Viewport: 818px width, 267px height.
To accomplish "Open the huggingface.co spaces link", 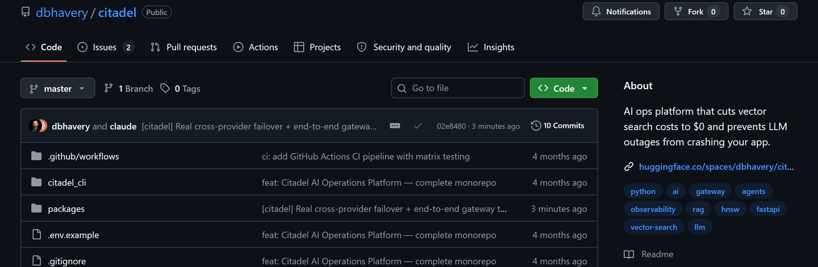I will [716, 166].
